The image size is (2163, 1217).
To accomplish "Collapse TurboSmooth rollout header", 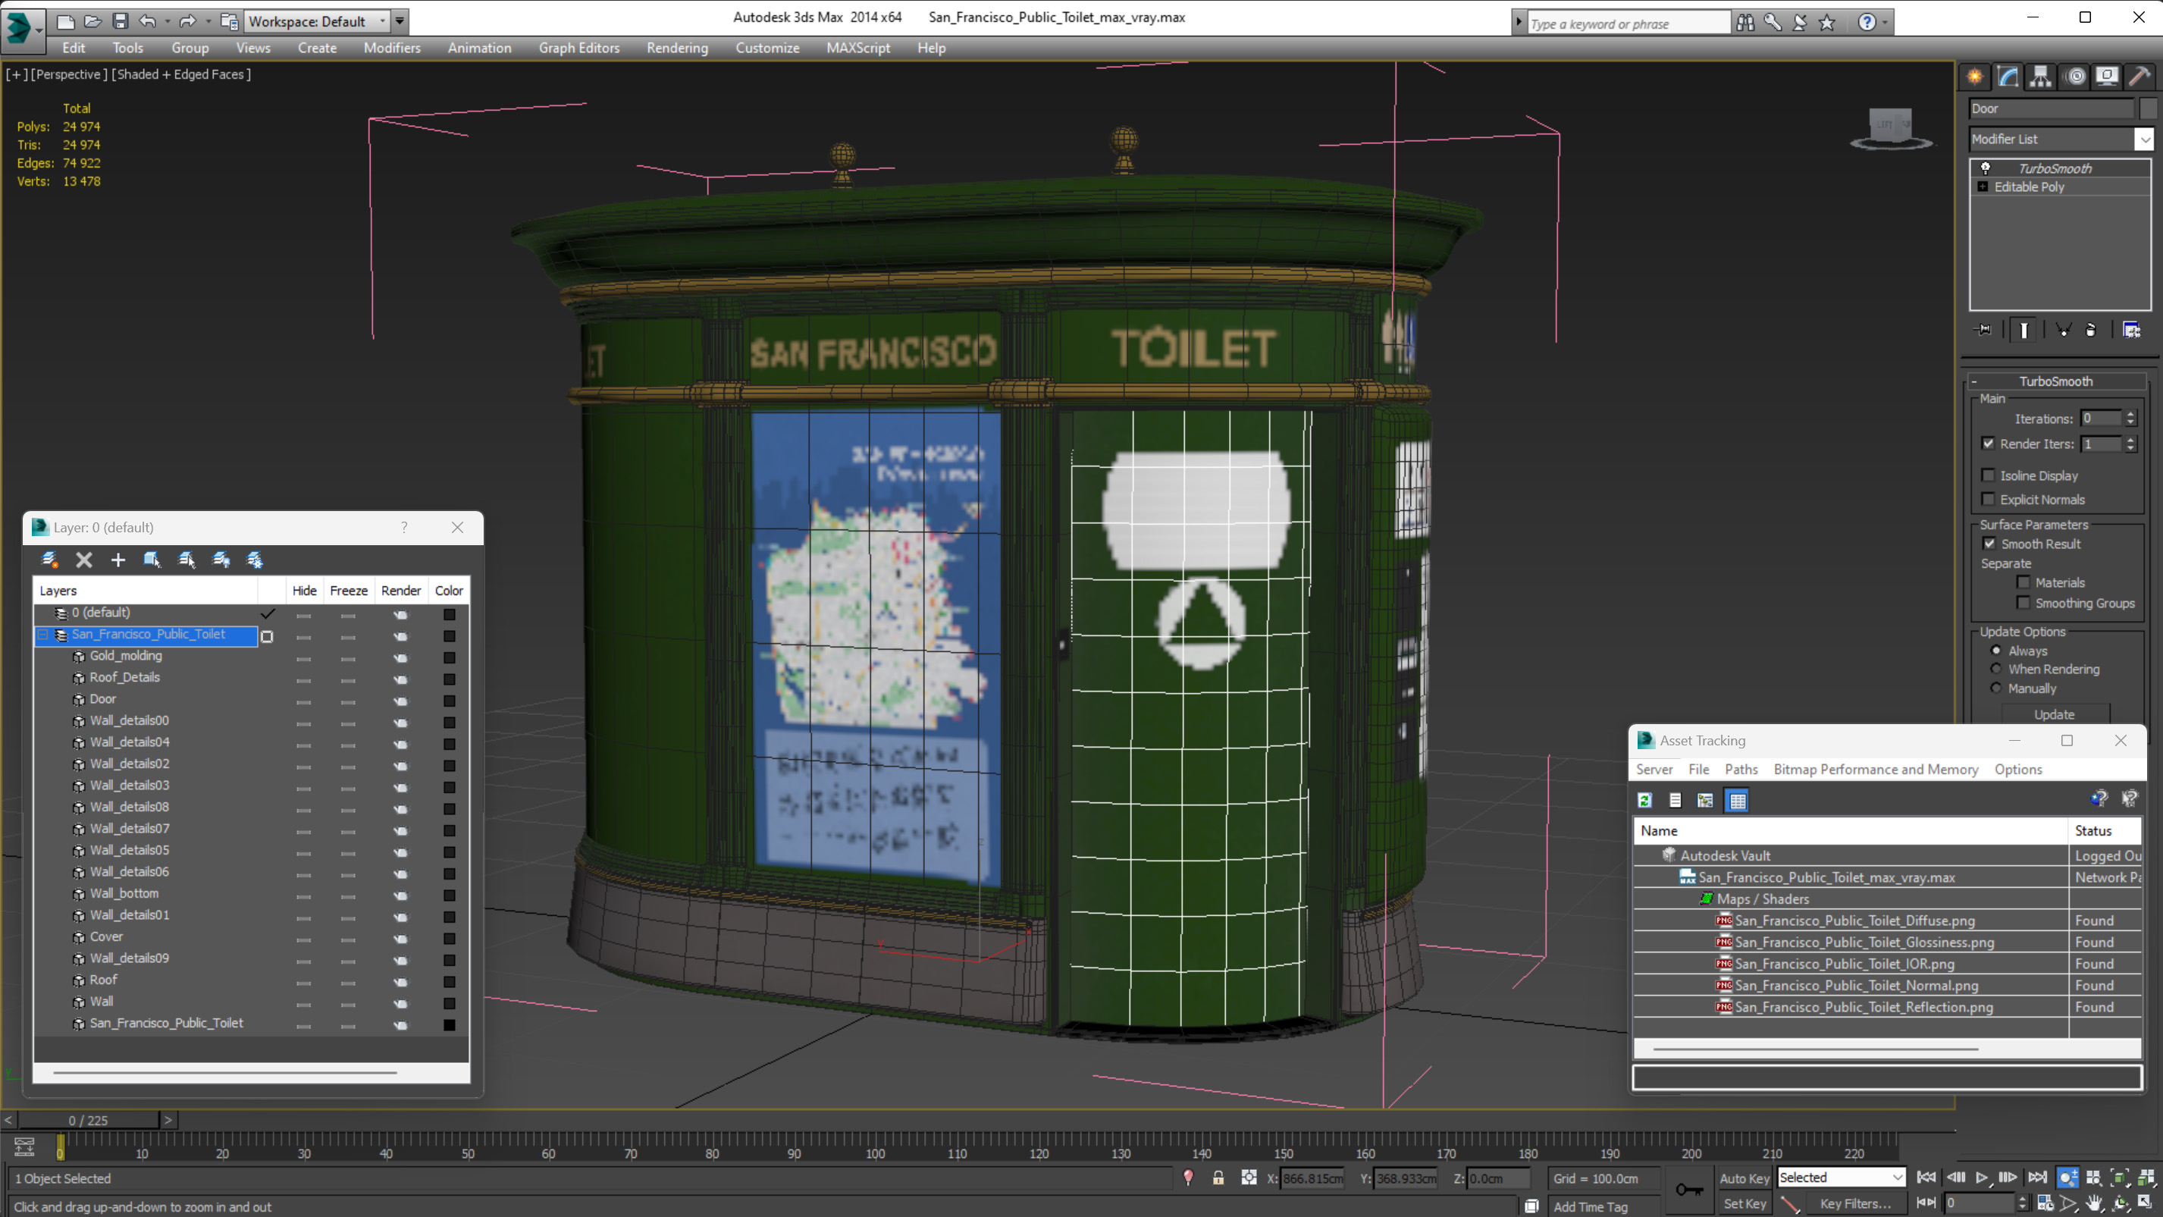I will (2056, 381).
